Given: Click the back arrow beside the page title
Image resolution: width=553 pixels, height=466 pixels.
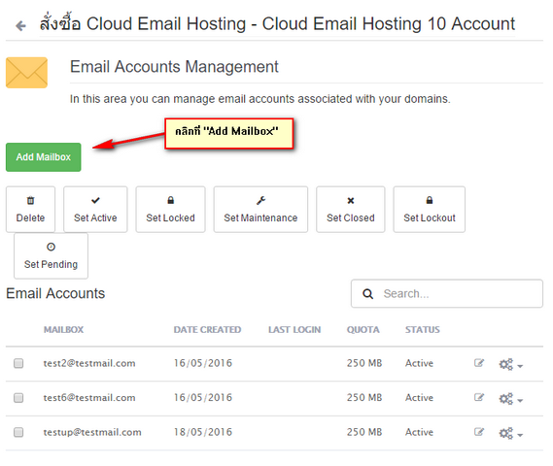Looking at the screenshot, I should point(20,25).
